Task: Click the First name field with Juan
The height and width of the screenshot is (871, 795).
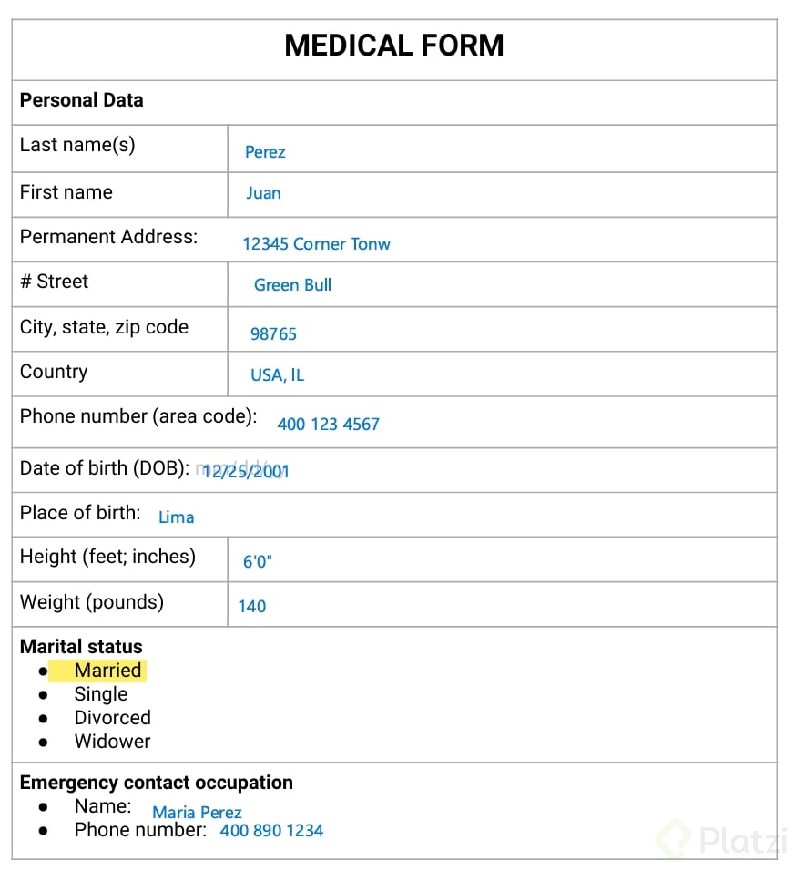Action: click(x=263, y=193)
